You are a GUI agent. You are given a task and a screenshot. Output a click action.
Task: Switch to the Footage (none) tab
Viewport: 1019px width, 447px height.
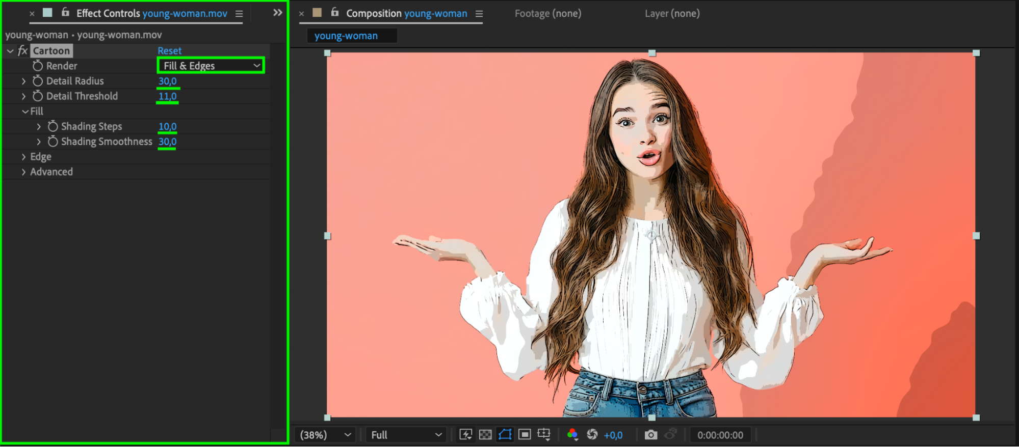(x=547, y=14)
